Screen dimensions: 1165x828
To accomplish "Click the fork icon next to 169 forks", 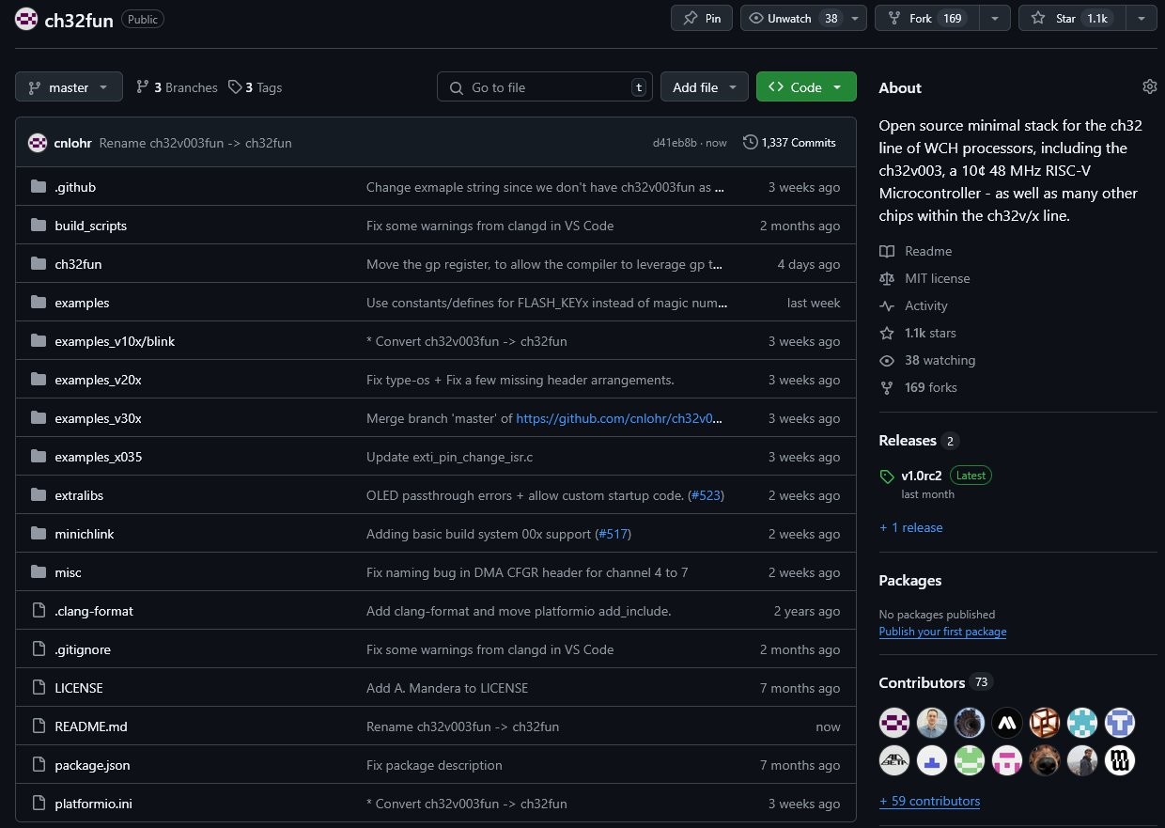I will point(887,387).
